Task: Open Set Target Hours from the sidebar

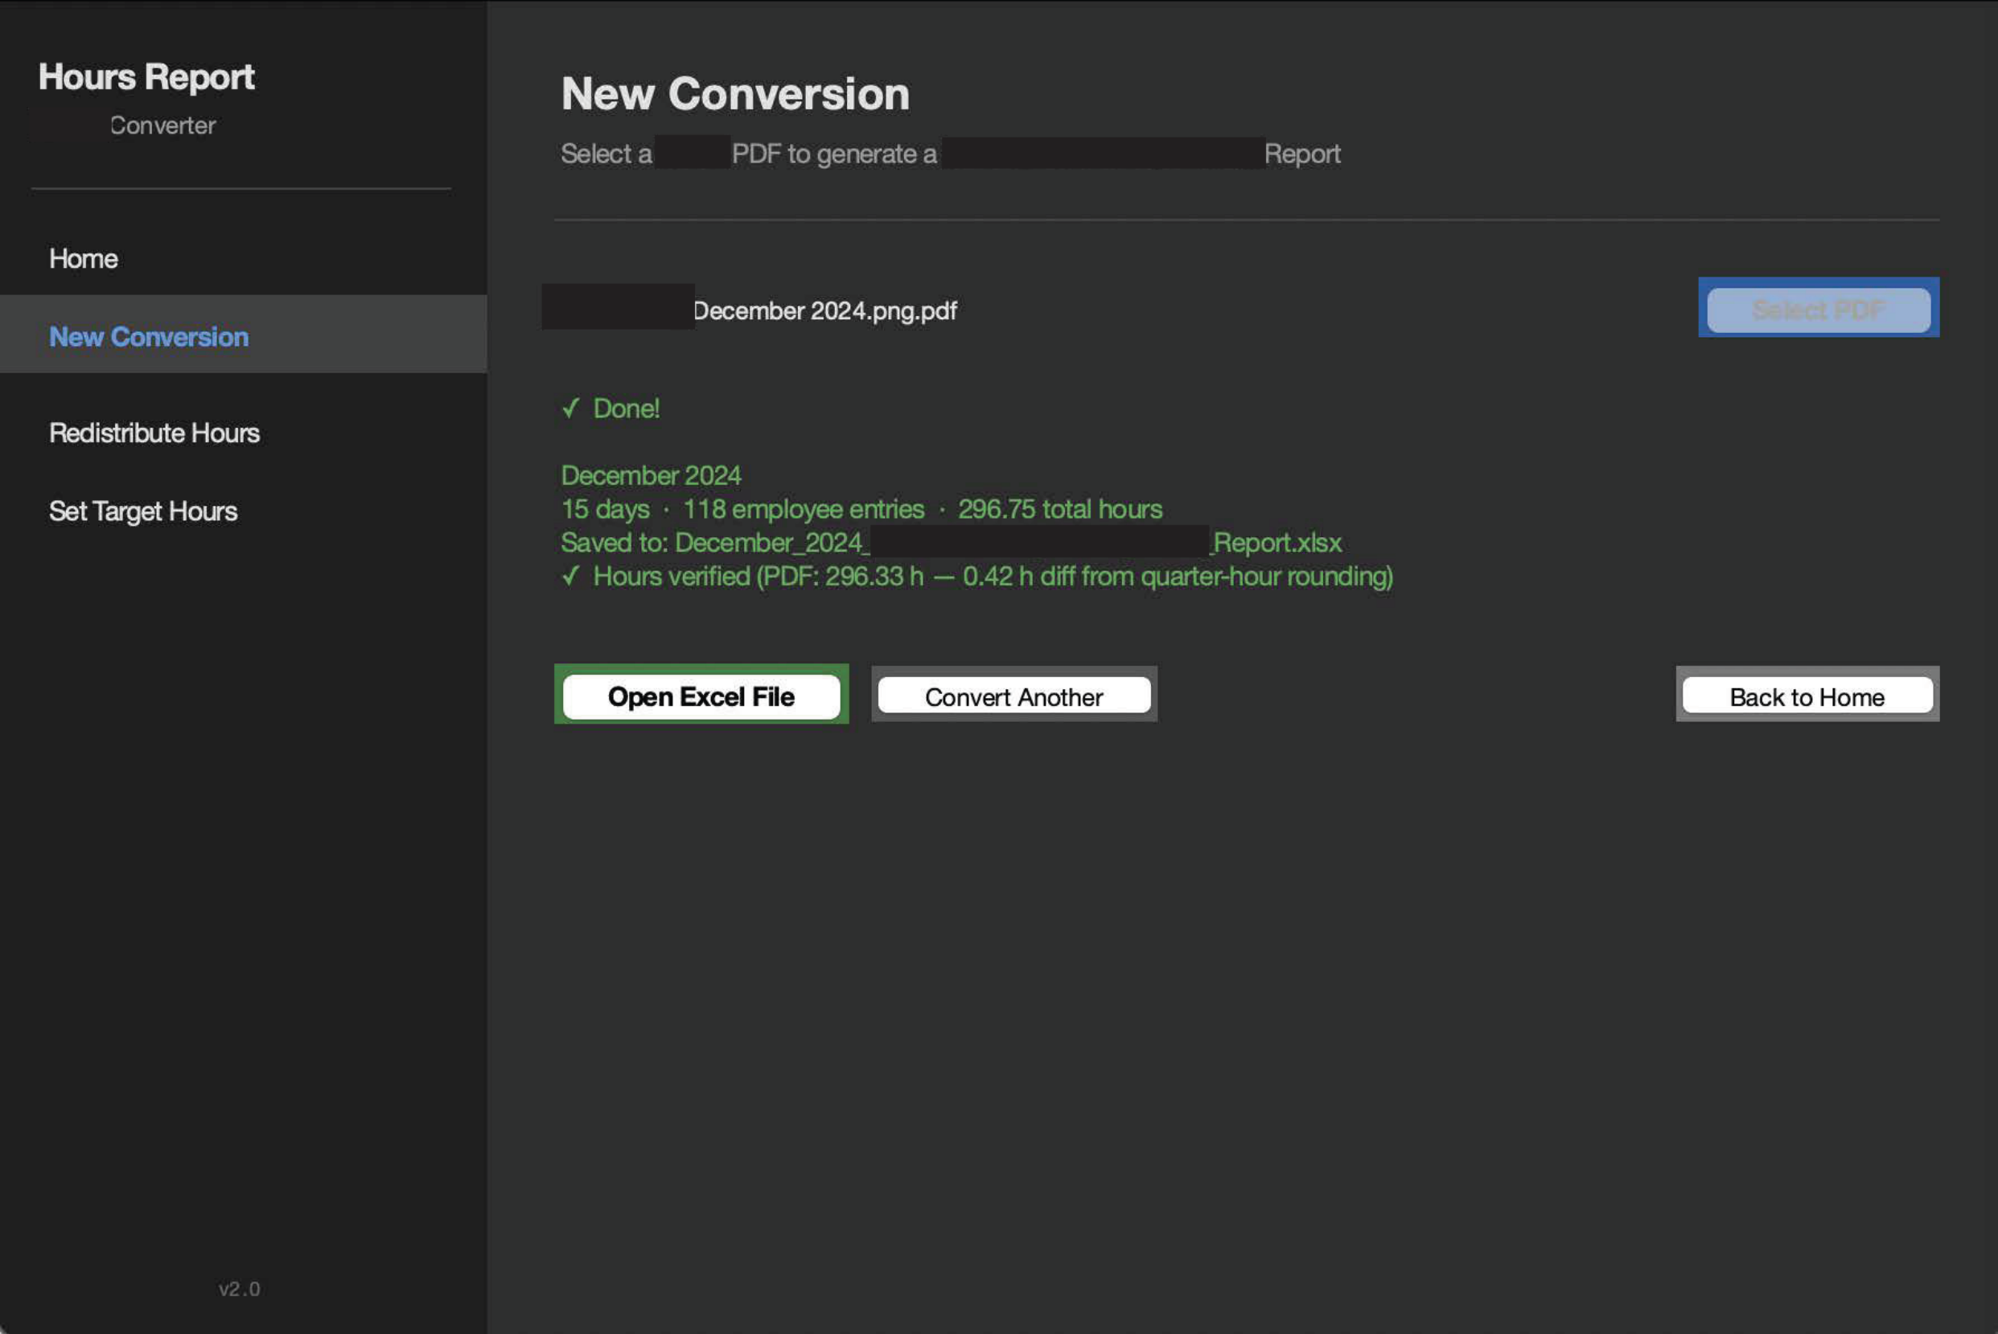Action: pos(143,511)
